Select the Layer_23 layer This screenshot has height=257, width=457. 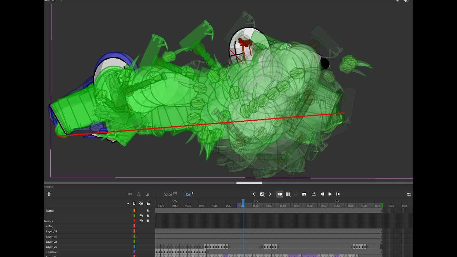[x=51, y=242]
